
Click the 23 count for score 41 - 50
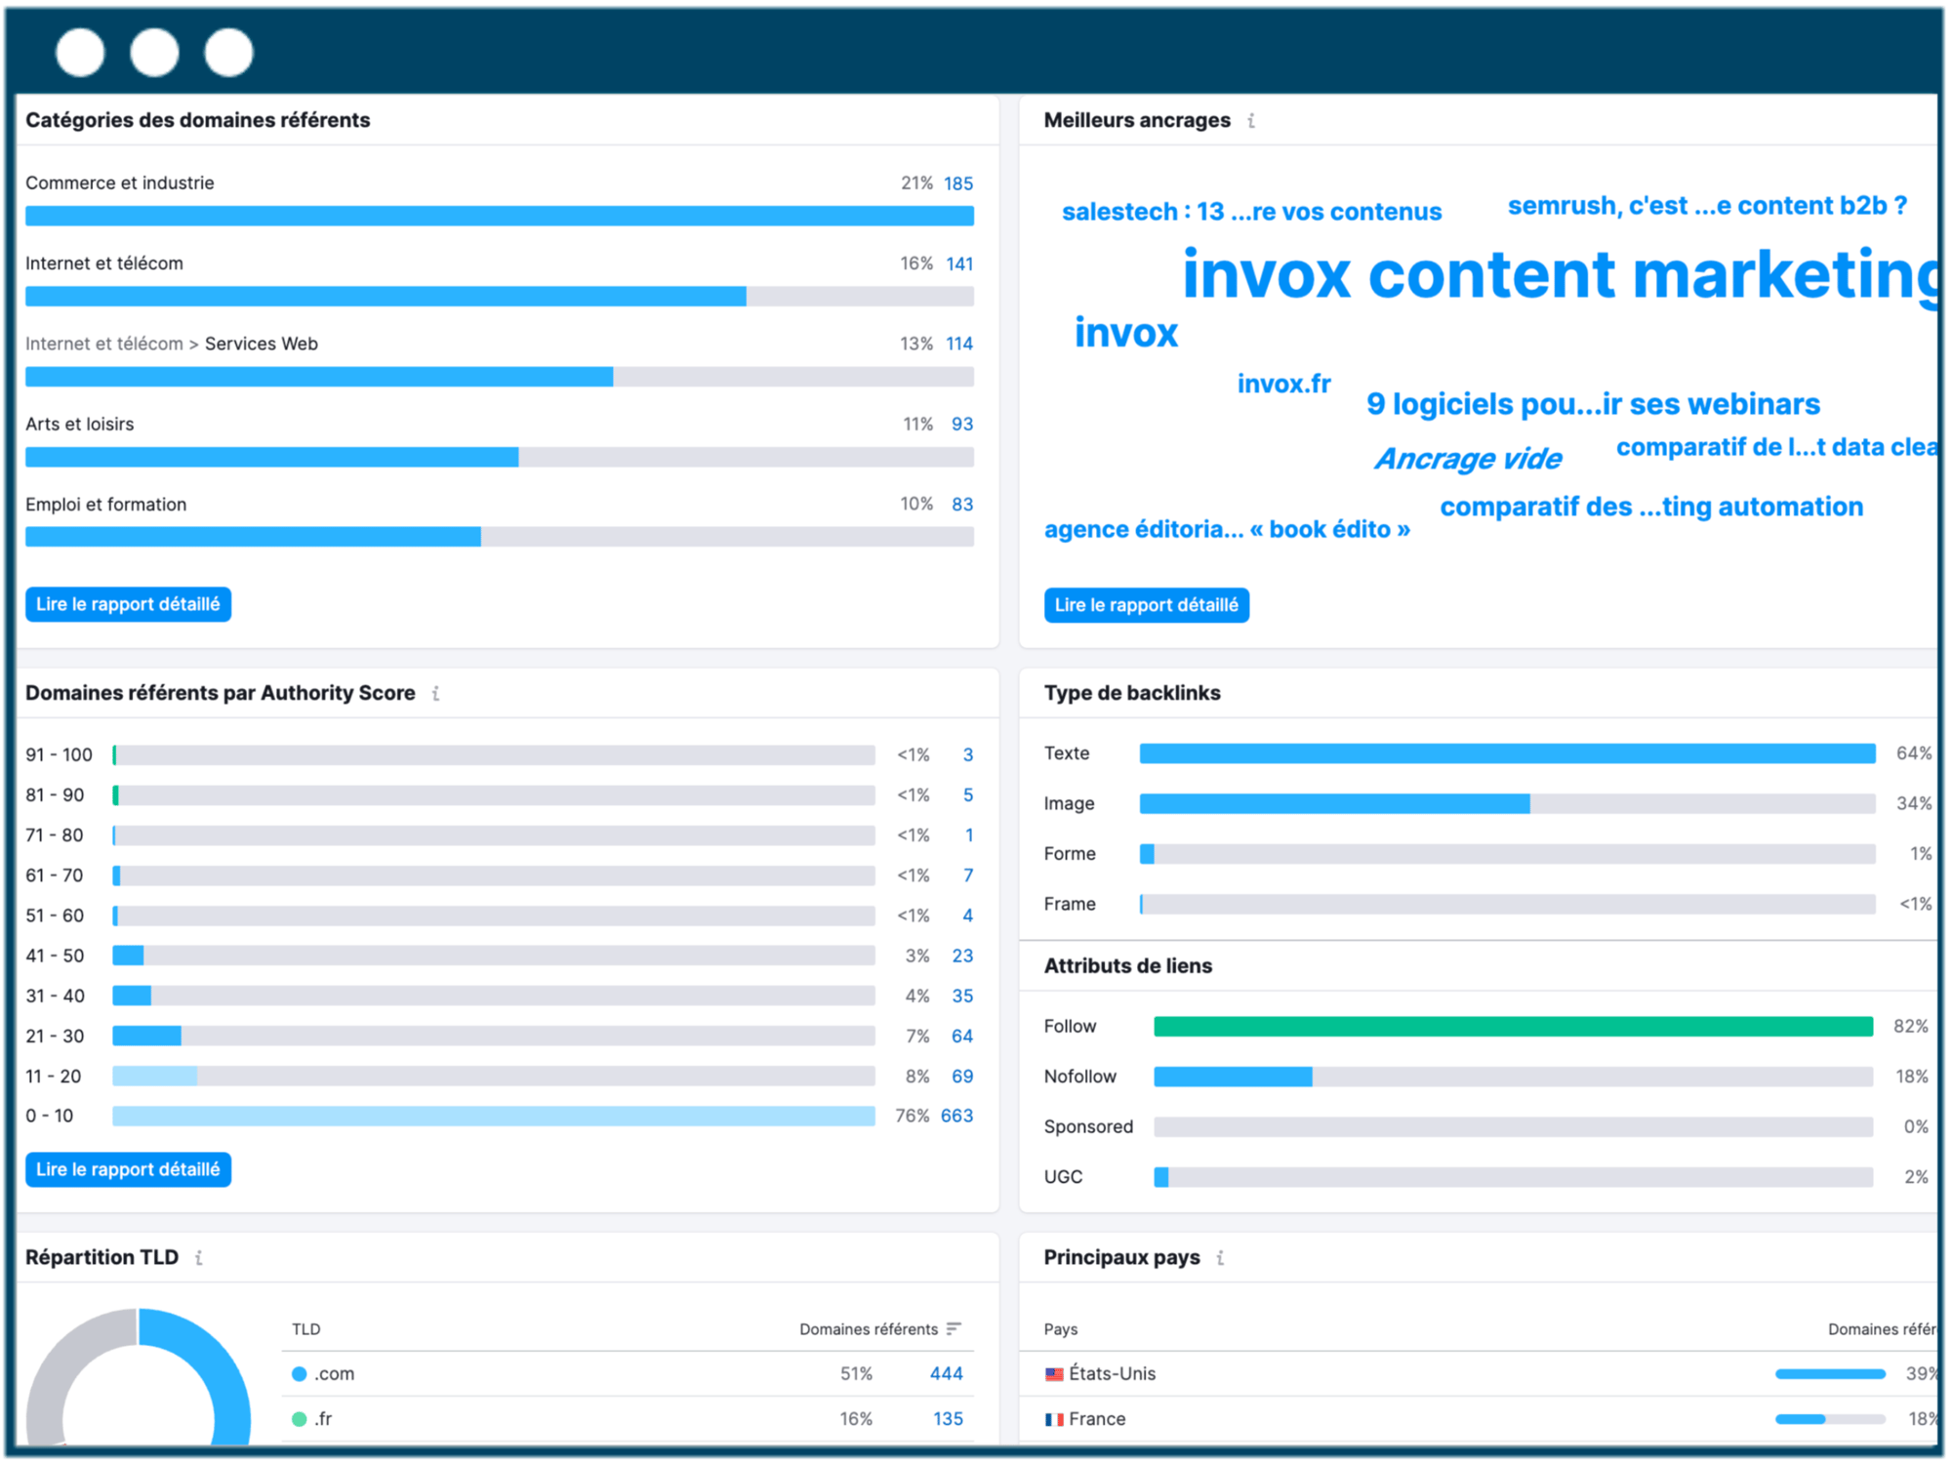pyautogui.click(x=962, y=956)
